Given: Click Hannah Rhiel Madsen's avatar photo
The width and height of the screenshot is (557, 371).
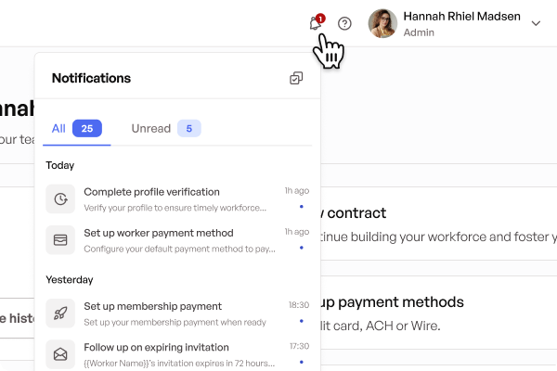Looking at the screenshot, I should click(382, 23).
